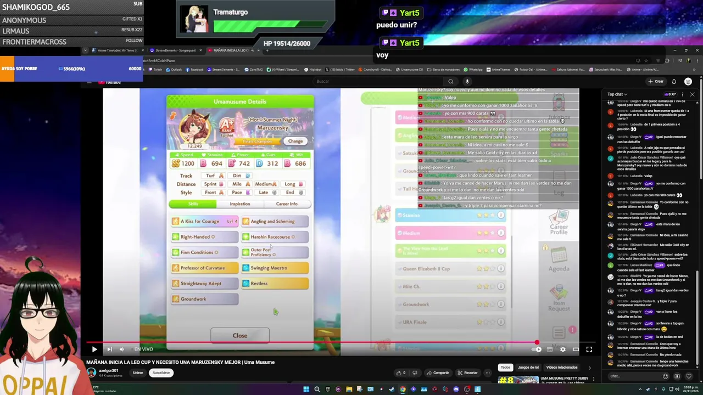Image resolution: width=703 pixels, height=395 pixels.
Task: Mute the YouTube player volume
Action: point(122,349)
